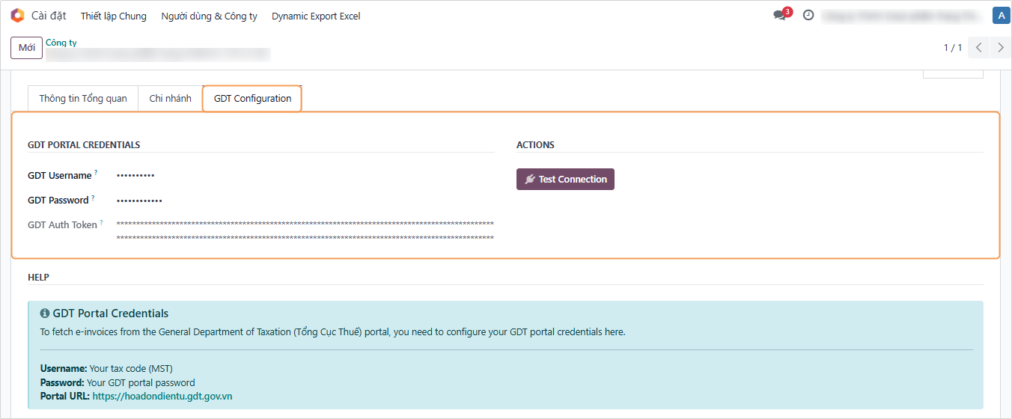Click the Công ty breadcrumb link

click(61, 43)
